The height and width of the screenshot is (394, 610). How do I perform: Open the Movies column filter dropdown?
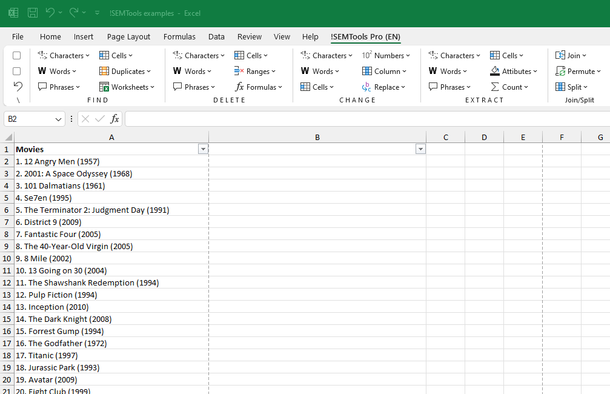coord(203,149)
